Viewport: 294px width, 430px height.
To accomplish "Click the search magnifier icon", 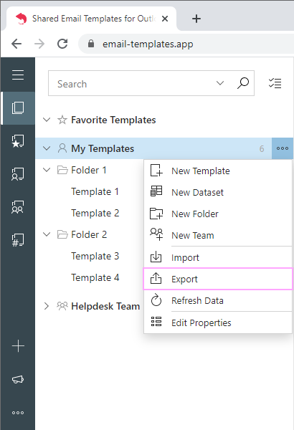I will coord(243,83).
